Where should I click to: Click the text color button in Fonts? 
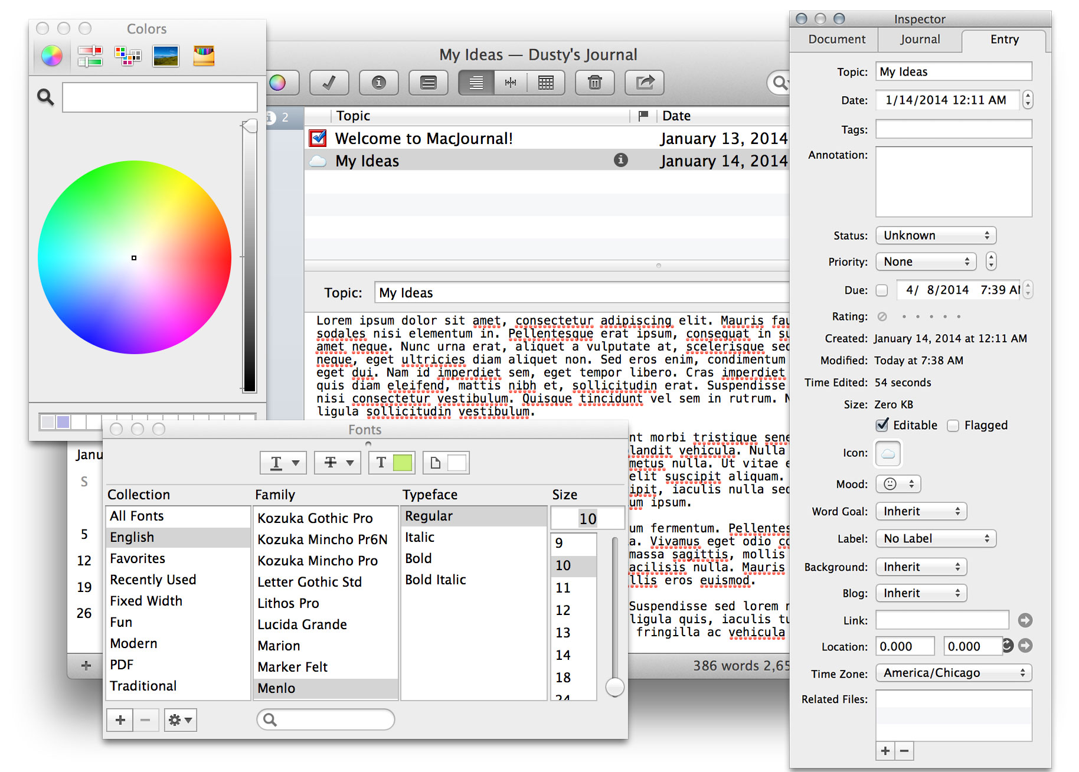pos(391,463)
